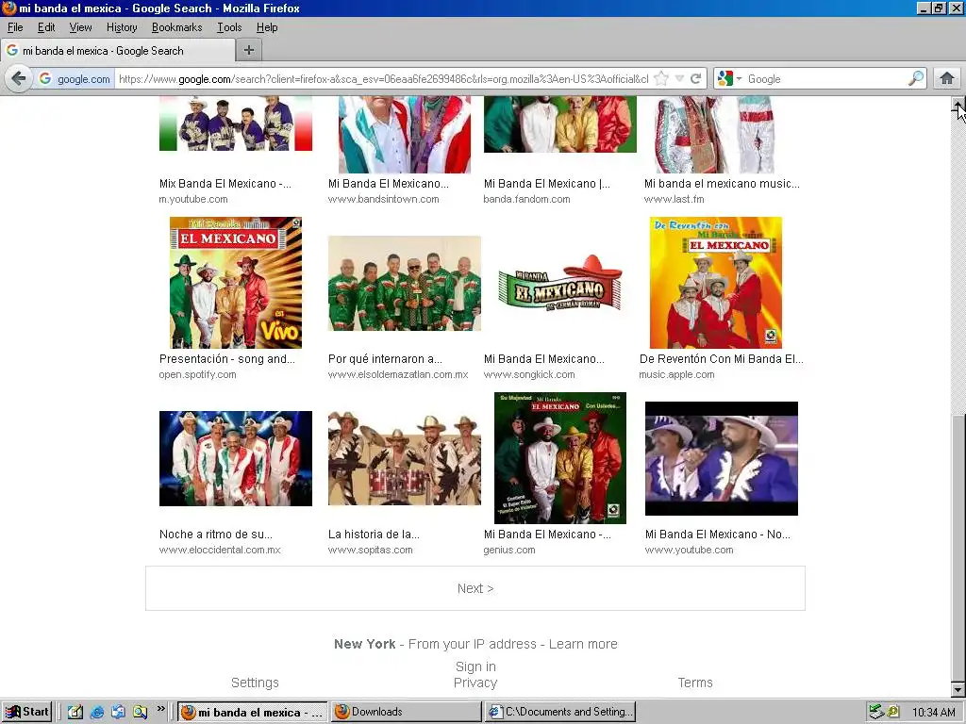Image resolution: width=966 pixels, height=724 pixels.
Task: Expand quick launch overflow chevron
Action: [160, 709]
